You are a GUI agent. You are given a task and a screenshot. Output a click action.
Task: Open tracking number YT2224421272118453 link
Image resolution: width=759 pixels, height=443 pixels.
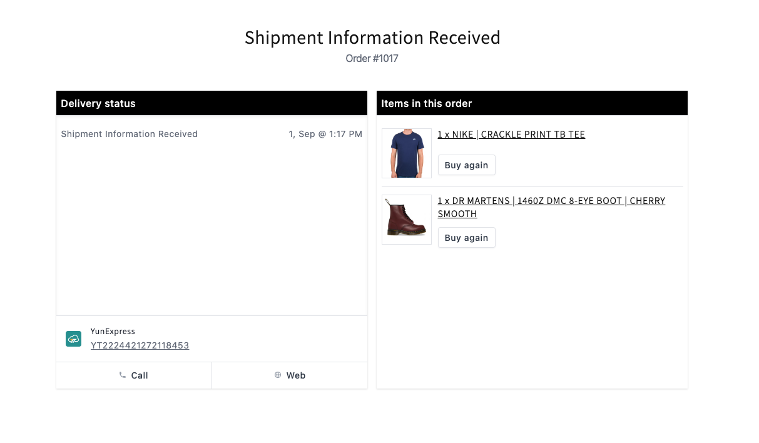(x=140, y=345)
